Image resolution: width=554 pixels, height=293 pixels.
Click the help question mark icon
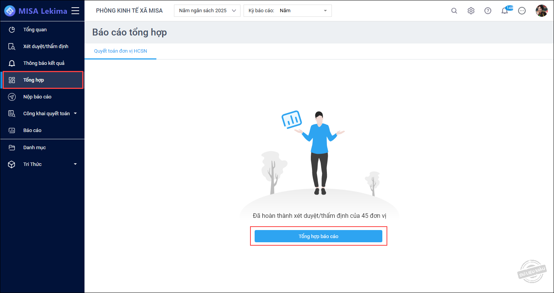click(x=488, y=11)
